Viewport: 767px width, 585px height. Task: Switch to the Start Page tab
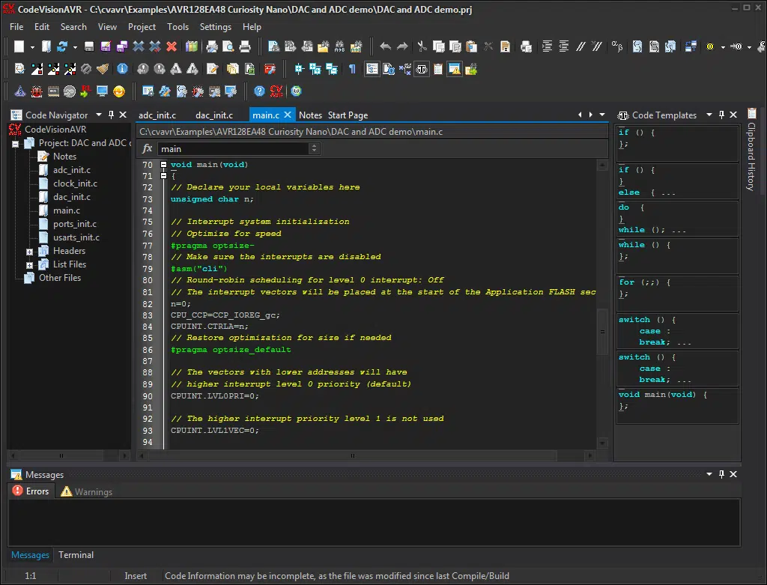point(348,115)
